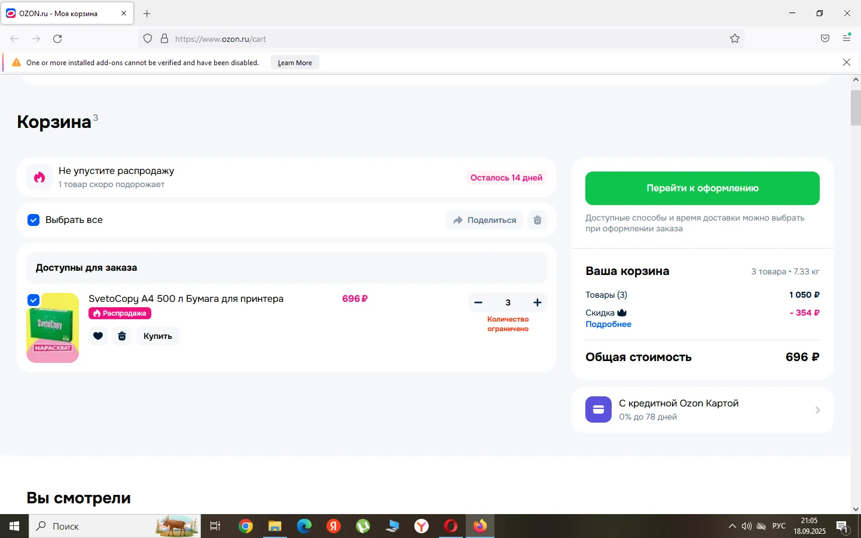
Task: Click the Поделиться share button
Action: [484, 220]
